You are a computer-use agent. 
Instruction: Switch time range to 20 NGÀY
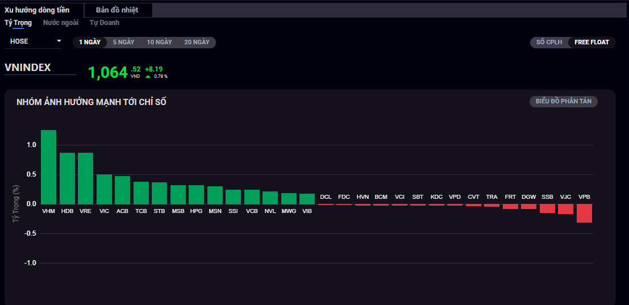point(197,42)
